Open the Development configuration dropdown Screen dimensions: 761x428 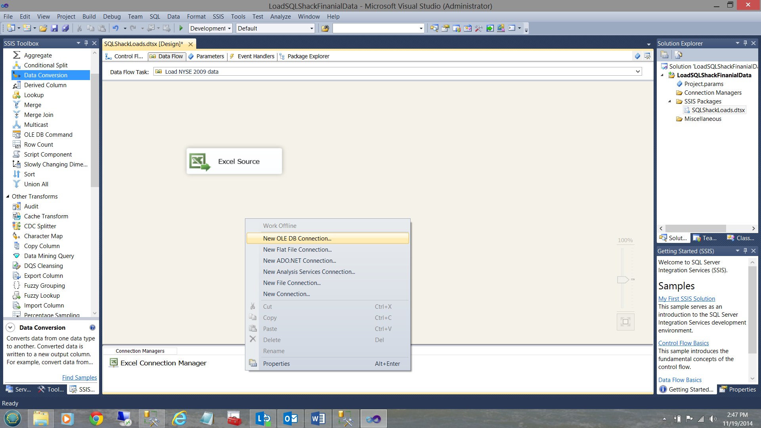tap(229, 29)
